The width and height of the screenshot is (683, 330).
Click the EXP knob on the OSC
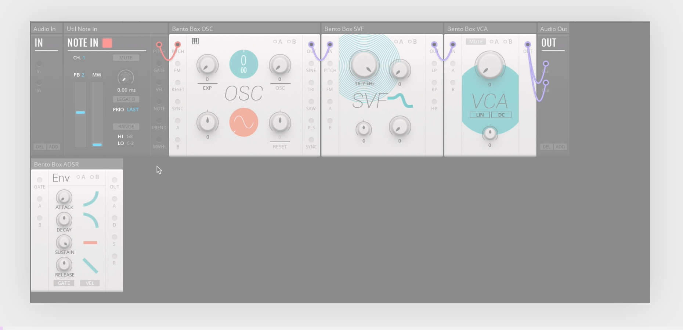(207, 65)
